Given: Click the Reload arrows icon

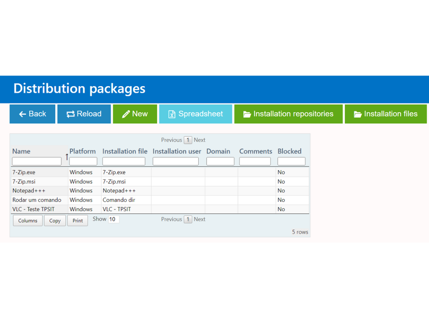Looking at the screenshot, I should coord(70,114).
